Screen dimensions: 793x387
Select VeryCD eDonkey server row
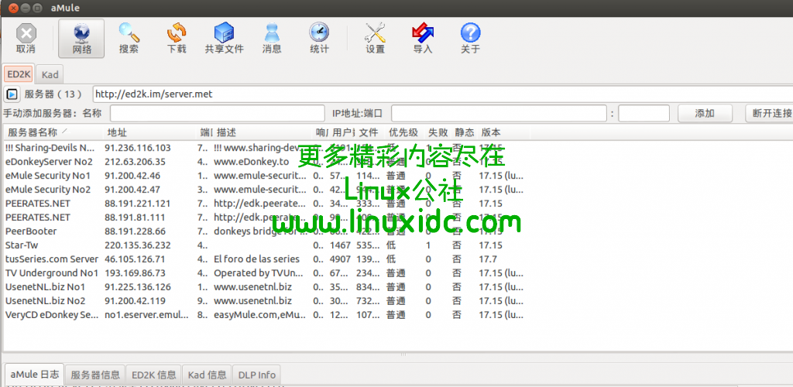point(263,315)
